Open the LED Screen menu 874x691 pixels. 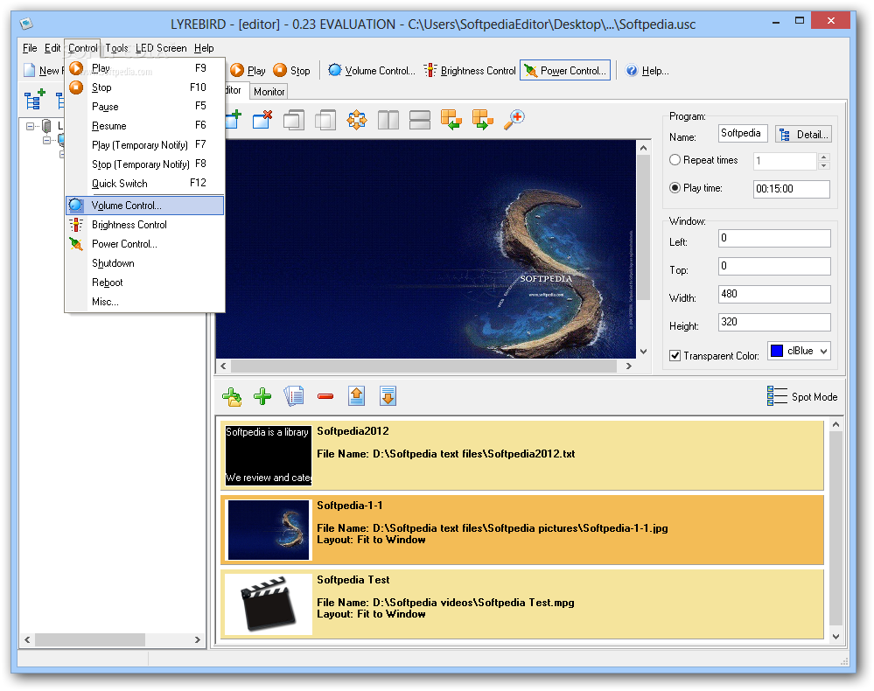pyautogui.click(x=161, y=48)
